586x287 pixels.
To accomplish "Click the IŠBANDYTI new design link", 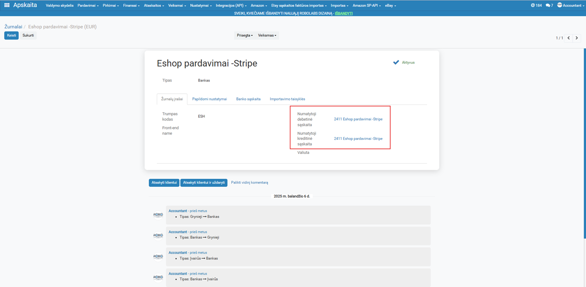I will click(344, 13).
